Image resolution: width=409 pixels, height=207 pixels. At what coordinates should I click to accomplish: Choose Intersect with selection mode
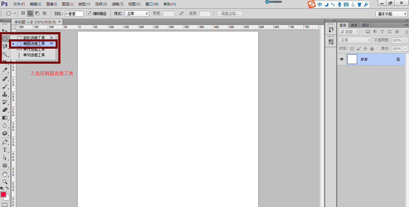(x=44, y=13)
